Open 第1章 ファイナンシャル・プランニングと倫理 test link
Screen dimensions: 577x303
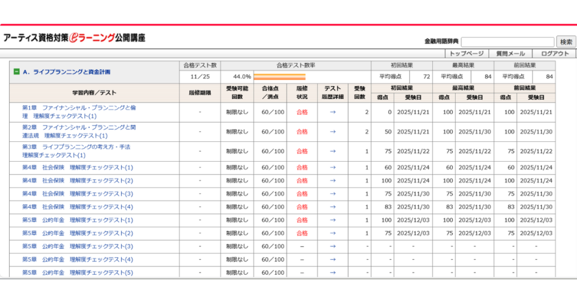[79, 108]
